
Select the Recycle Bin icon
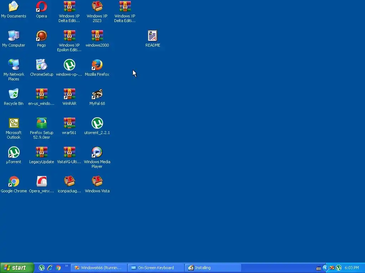coord(14,97)
